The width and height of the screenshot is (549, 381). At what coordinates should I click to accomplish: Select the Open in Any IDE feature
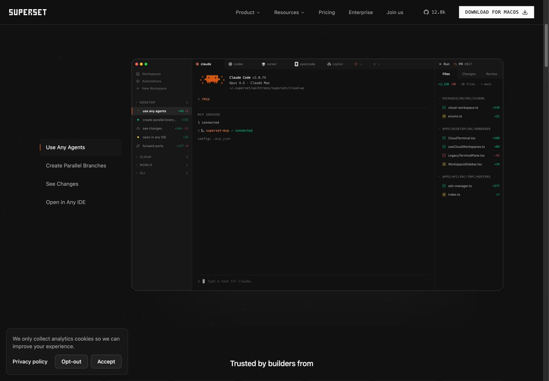[66, 202]
